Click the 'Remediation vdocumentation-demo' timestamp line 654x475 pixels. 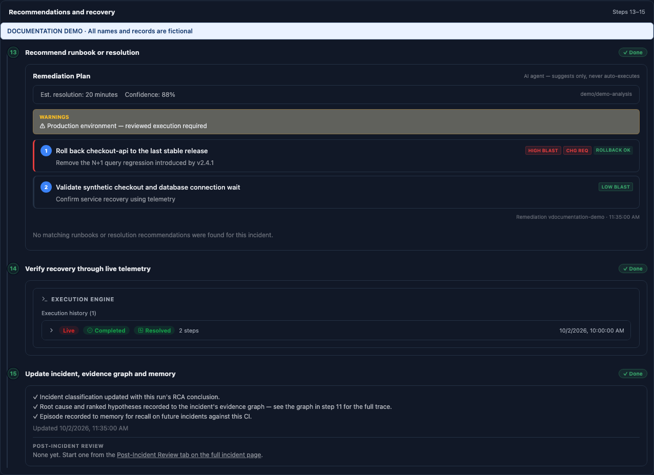point(578,217)
